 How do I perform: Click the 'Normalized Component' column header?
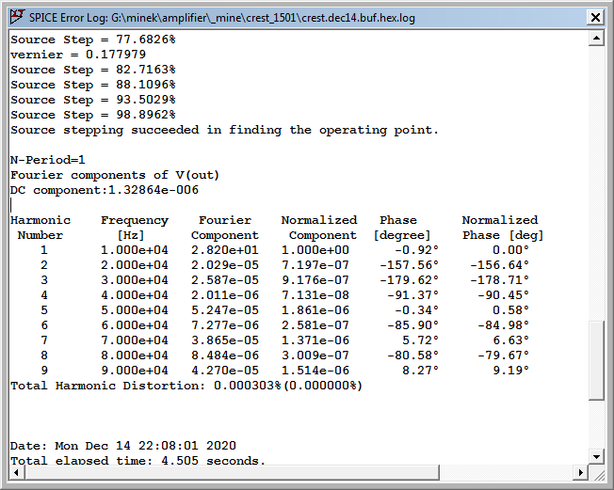pyautogui.click(x=319, y=228)
